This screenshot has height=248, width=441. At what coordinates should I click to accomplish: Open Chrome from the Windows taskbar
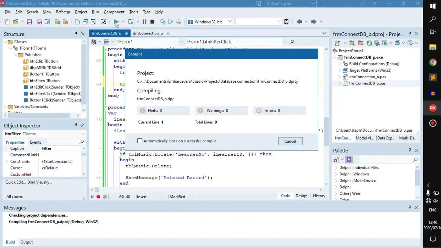(x=433, y=62)
